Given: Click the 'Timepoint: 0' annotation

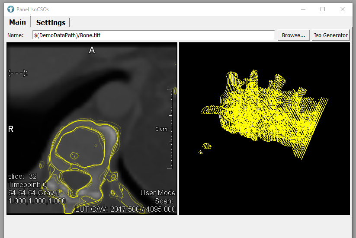Looking at the screenshot, I should (x=28, y=184).
